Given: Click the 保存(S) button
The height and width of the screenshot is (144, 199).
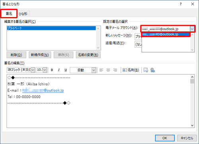Looking at the screenshot, I should coord(63,55).
